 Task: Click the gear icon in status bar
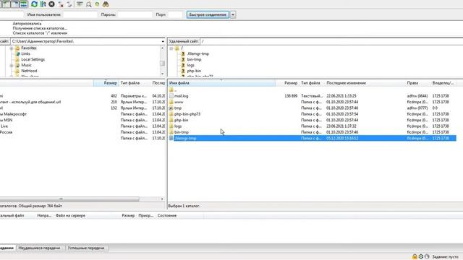(421, 257)
